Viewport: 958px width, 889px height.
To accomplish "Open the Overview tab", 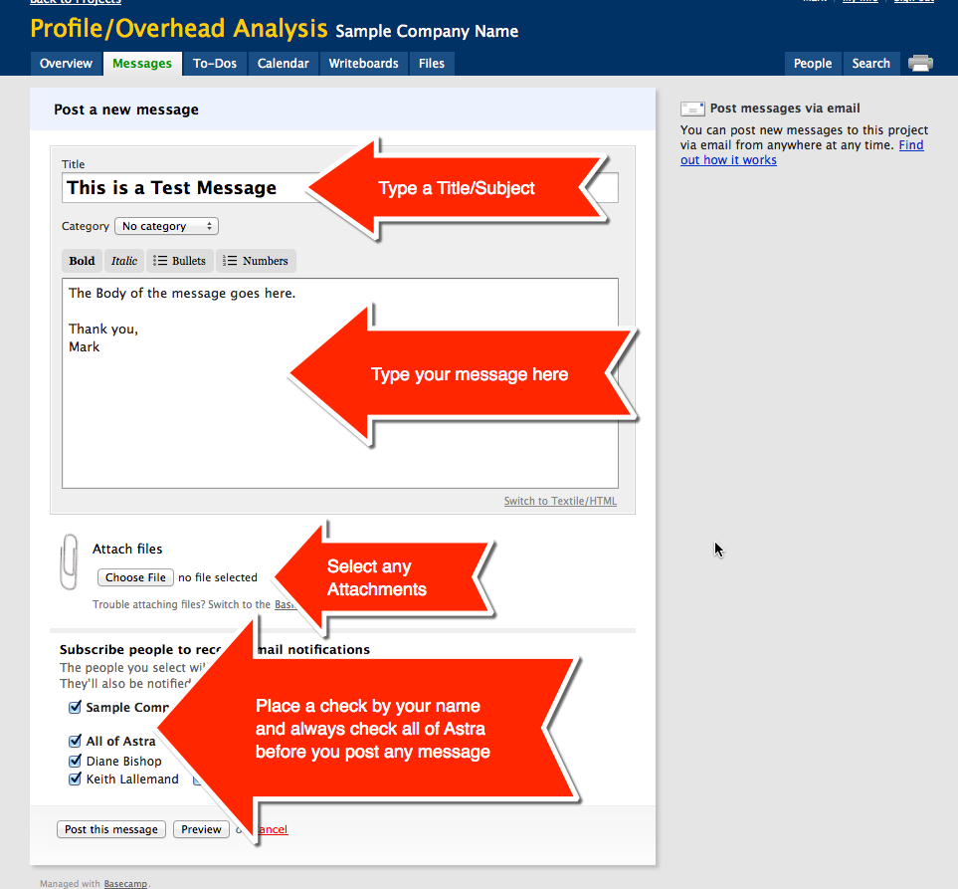I will click(x=66, y=64).
